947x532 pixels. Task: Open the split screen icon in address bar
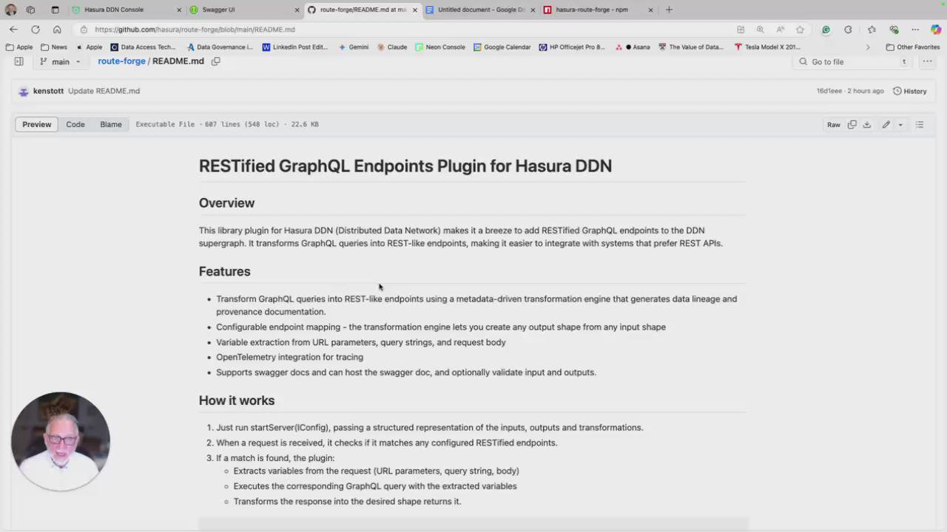[x=741, y=30]
